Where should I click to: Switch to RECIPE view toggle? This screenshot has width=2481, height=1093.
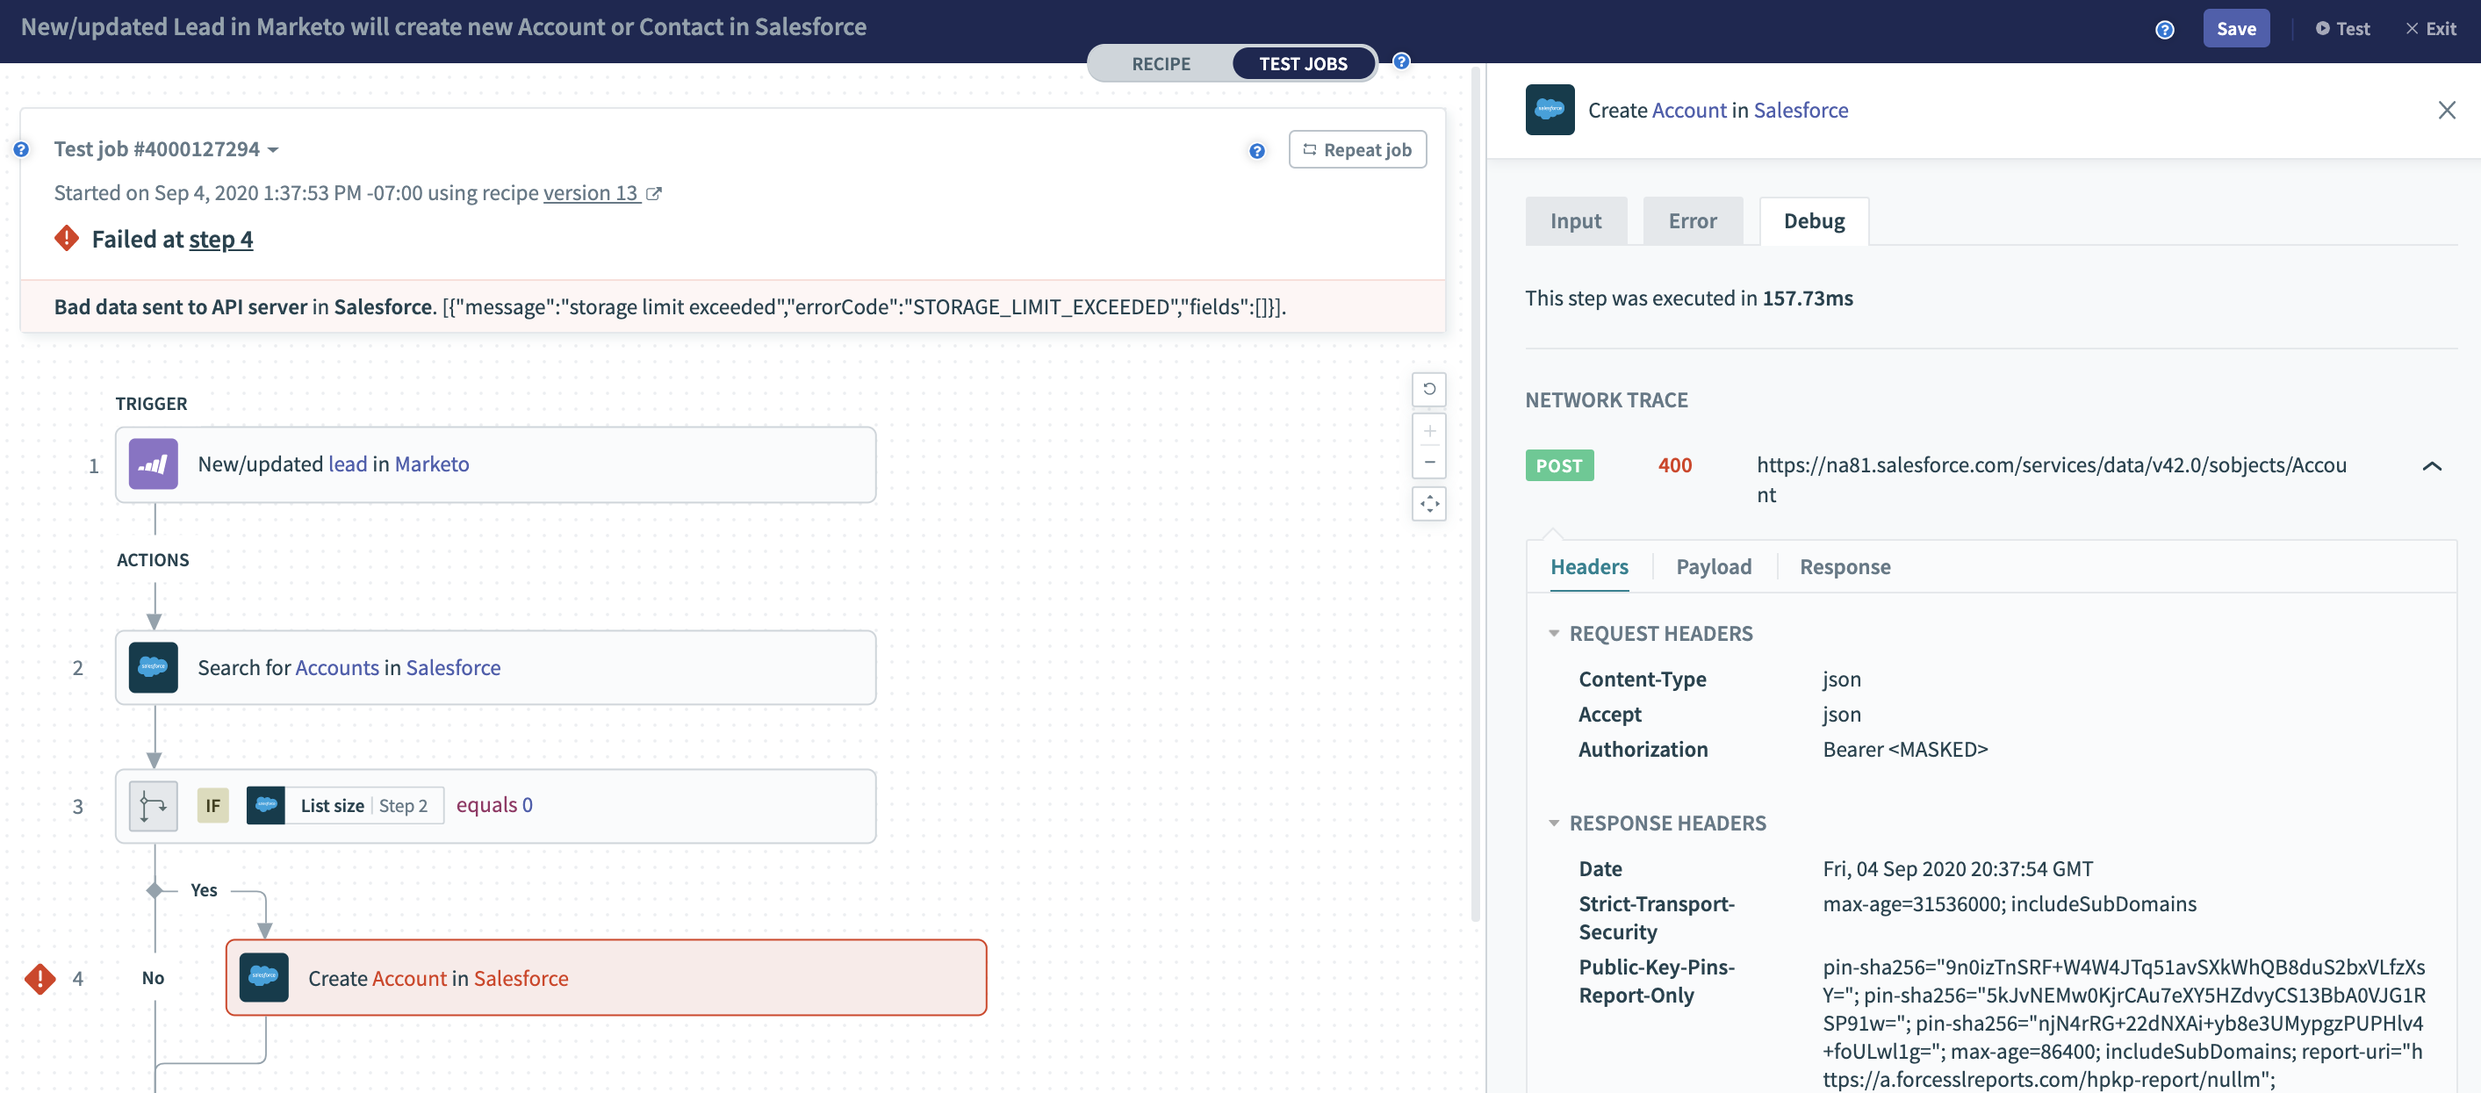tap(1161, 63)
